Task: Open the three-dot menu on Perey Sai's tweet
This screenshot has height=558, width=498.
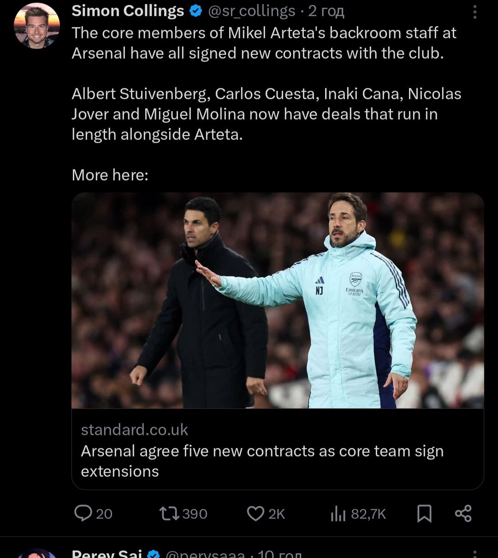Action: pyautogui.click(x=474, y=554)
